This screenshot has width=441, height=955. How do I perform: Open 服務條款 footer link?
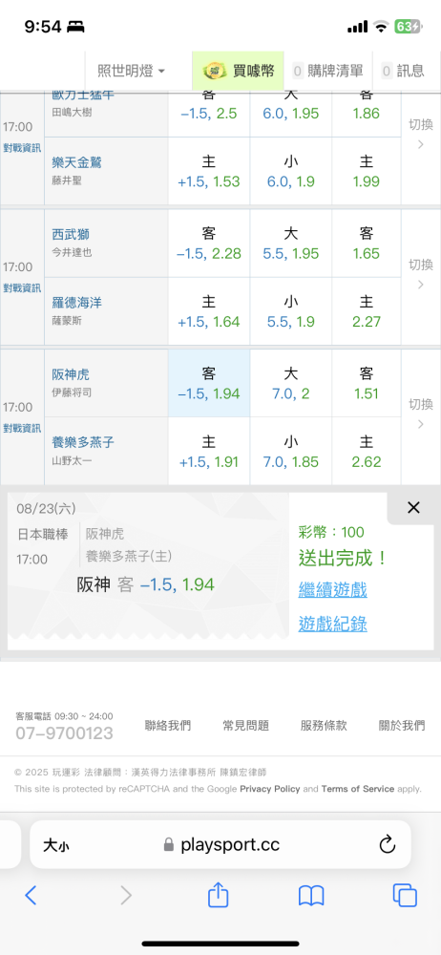(324, 726)
